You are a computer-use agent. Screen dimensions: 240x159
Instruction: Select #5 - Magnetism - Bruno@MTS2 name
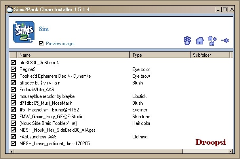(x=49, y=110)
